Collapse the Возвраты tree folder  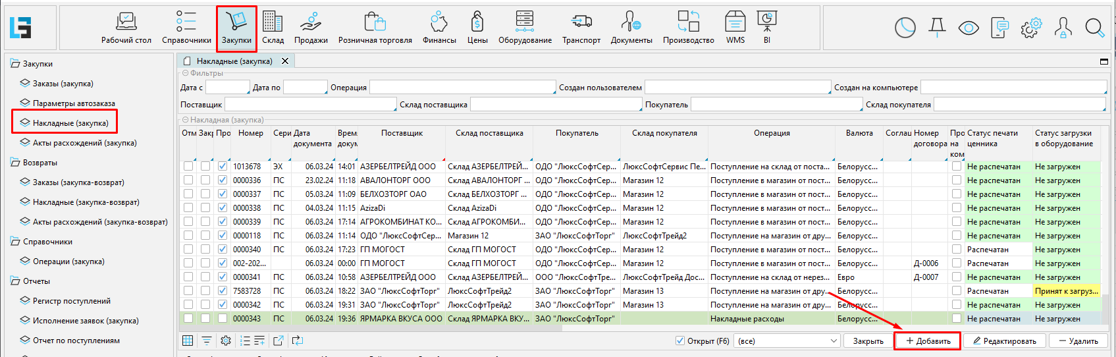15,163
